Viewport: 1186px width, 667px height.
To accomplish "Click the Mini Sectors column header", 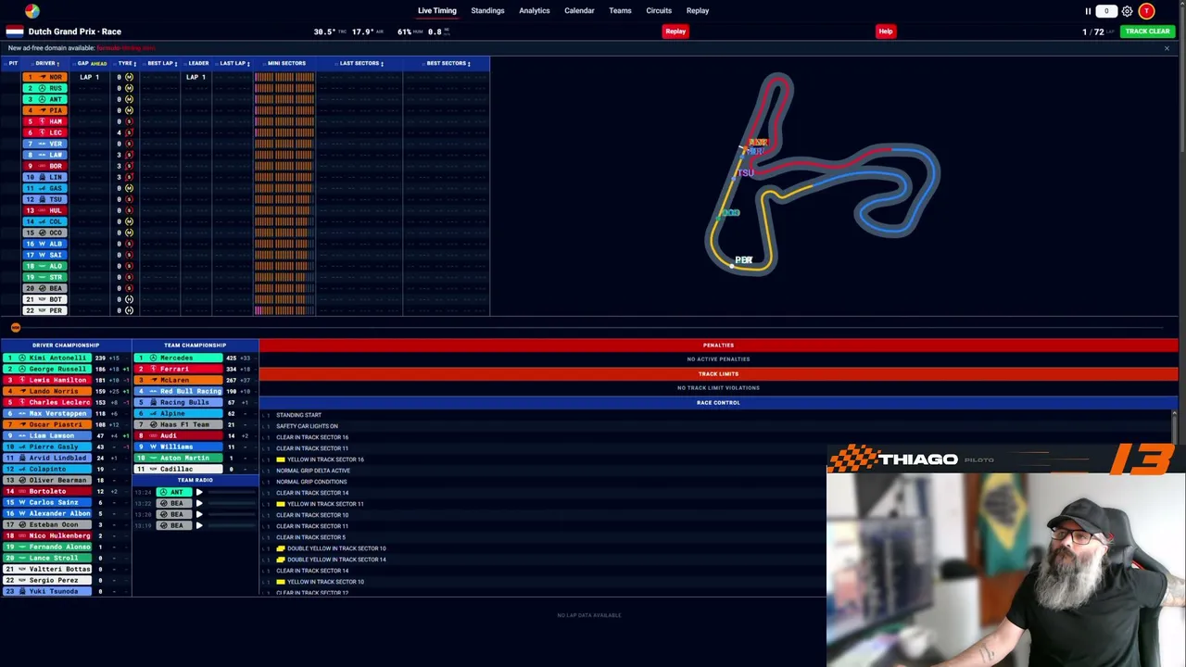I will click(x=286, y=64).
